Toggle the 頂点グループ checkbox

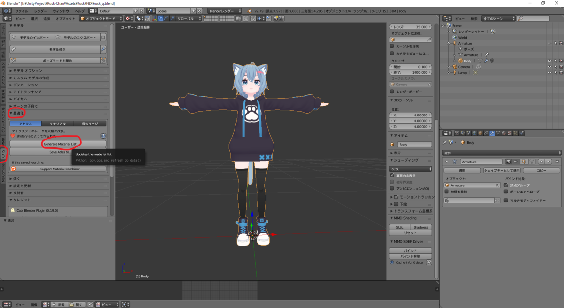[x=506, y=185]
